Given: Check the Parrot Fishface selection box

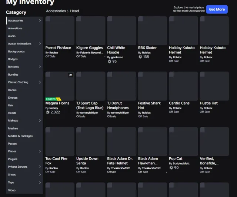Looking at the screenshot, I should pos(48,19).
